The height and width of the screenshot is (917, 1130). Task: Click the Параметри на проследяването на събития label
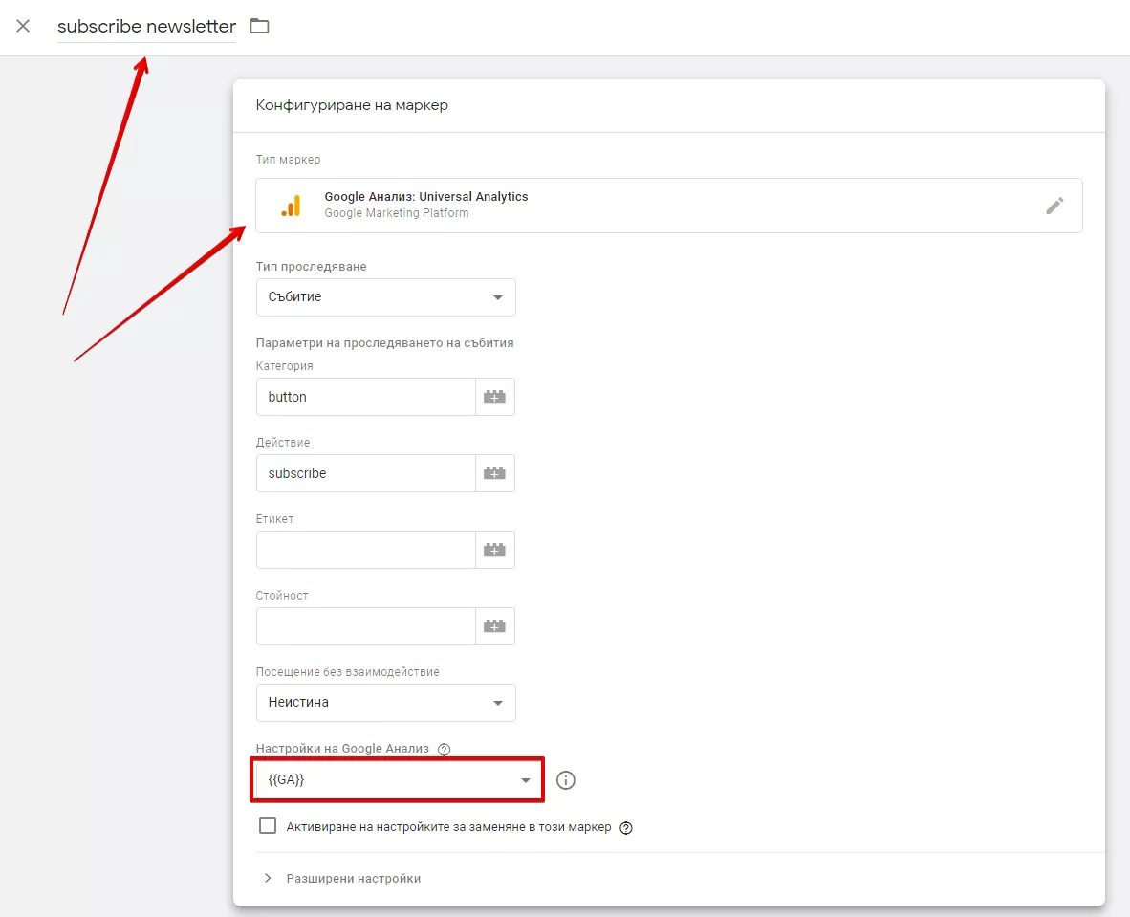coord(385,343)
